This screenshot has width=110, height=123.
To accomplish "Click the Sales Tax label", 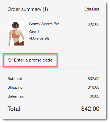I will coord(15,96).
